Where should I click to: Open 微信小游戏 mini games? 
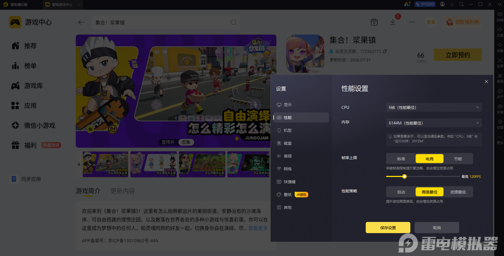(x=33, y=126)
